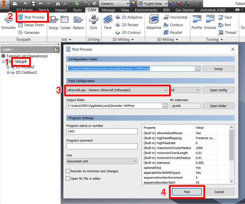
Task: Choose 2D Contour milling
Action: pyautogui.click(x=128, y=32)
